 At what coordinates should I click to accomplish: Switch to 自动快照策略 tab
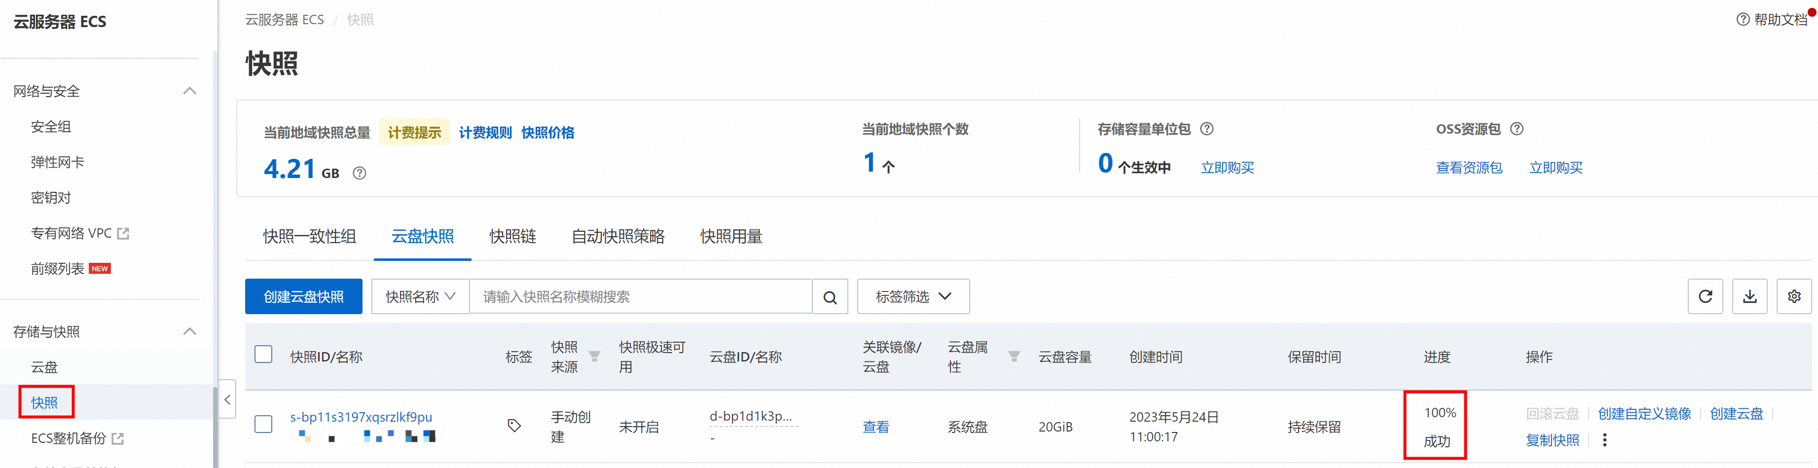coord(618,237)
